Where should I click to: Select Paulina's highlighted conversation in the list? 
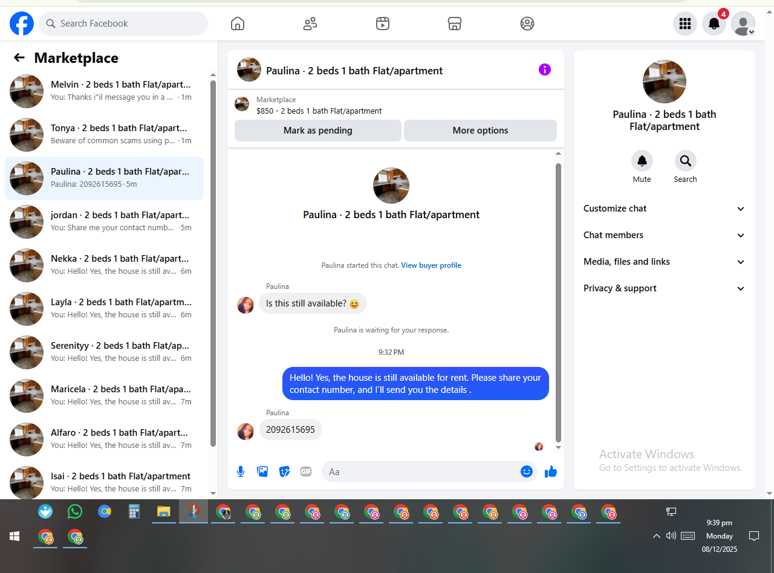click(104, 178)
